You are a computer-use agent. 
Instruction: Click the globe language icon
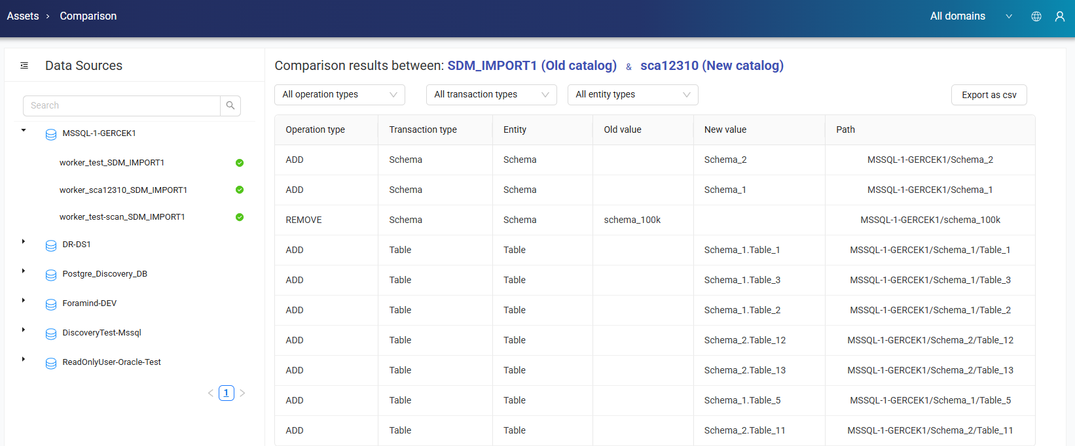tap(1036, 16)
